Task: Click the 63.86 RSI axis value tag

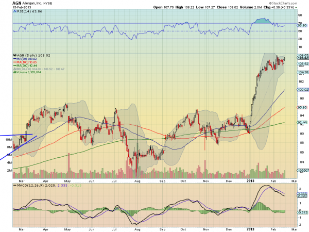Action: [x=302, y=26]
